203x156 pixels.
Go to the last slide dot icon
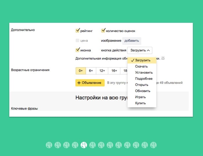tap(153, 145)
